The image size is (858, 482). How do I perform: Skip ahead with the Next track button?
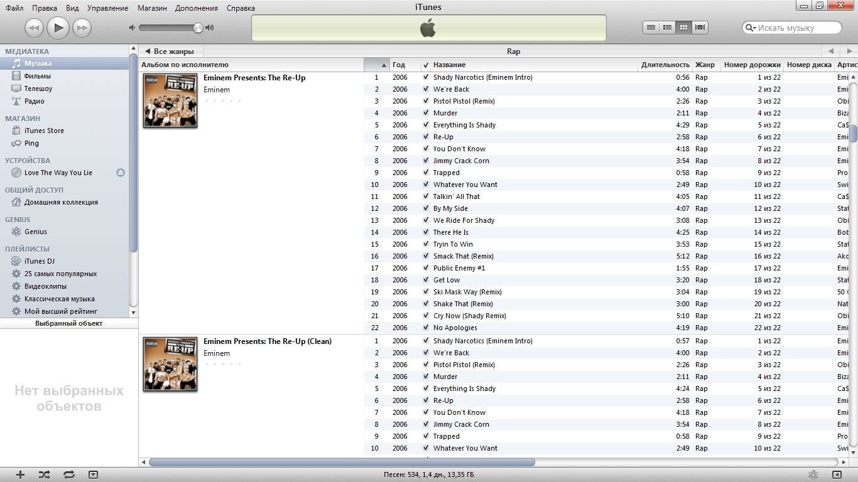point(82,28)
